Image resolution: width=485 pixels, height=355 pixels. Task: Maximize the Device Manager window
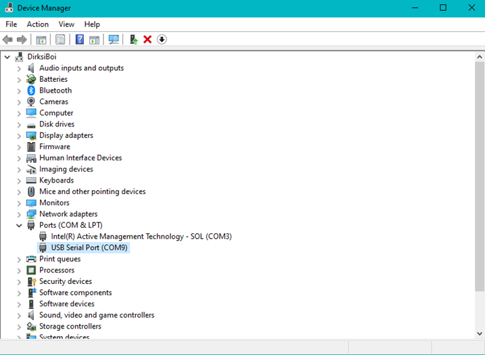[443, 7]
